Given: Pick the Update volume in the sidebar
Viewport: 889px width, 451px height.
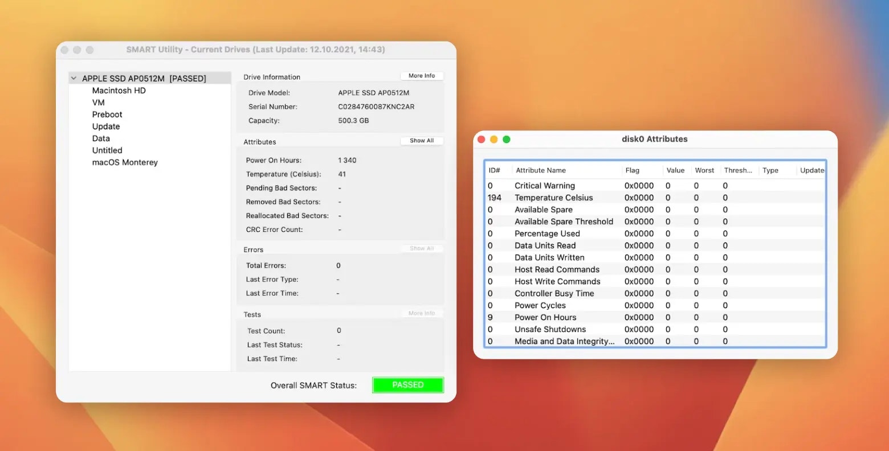Looking at the screenshot, I should pos(106,126).
